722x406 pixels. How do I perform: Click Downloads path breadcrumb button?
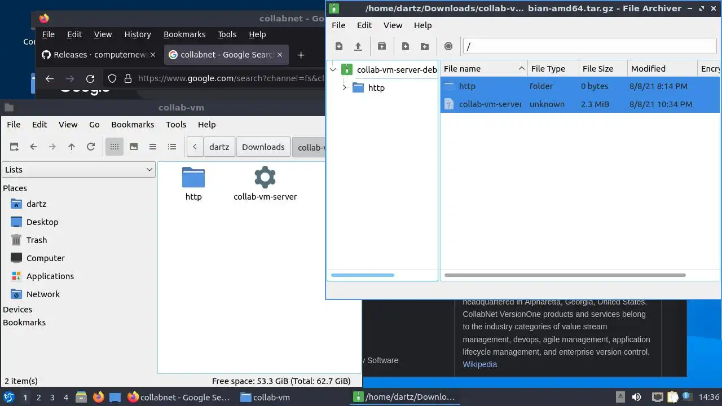tap(263, 147)
